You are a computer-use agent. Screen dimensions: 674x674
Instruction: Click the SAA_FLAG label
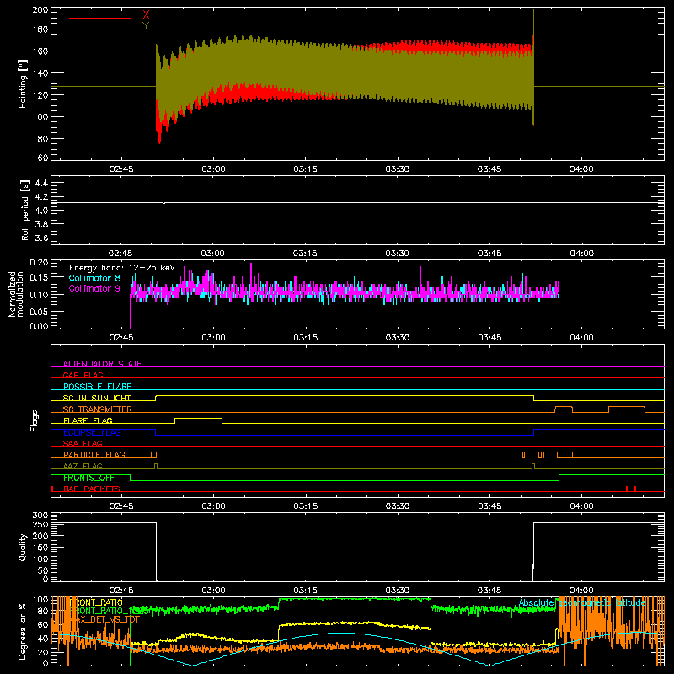coord(83,443)
